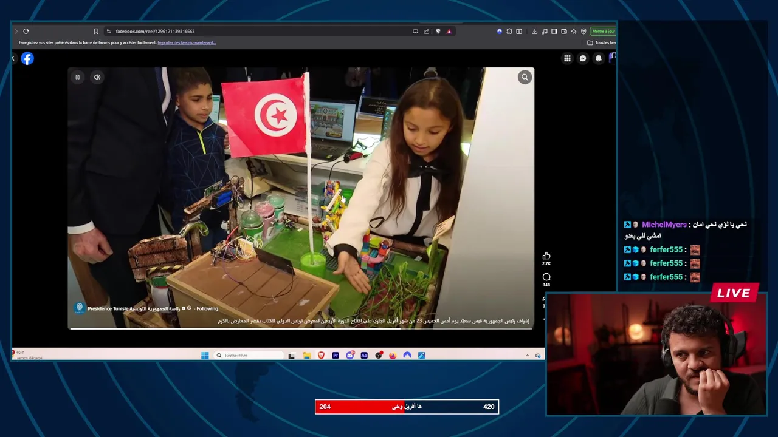Open Firefox from the taskbar
The width and height of the screenshot is (778, 437).
[393, 356]
